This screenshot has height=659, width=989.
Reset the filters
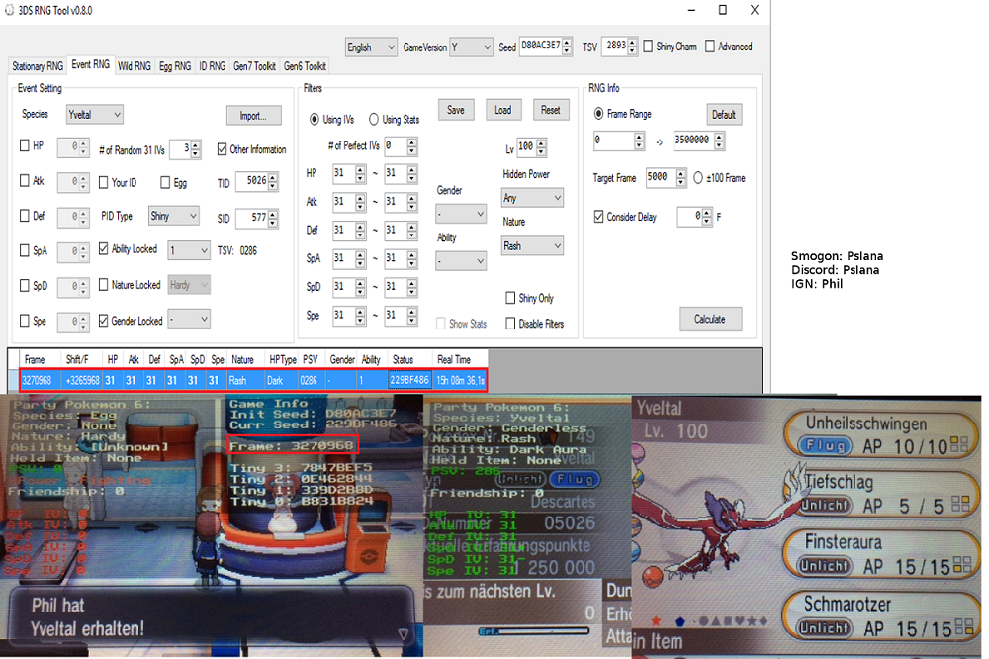point(550,110)
